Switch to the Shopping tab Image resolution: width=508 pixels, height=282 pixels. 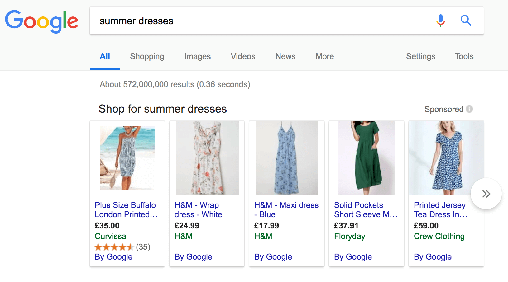coord(147,56)
